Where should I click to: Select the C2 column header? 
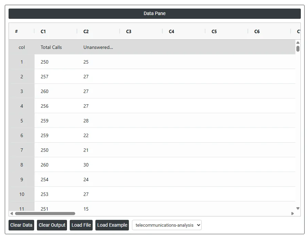(x=98, y=31)
